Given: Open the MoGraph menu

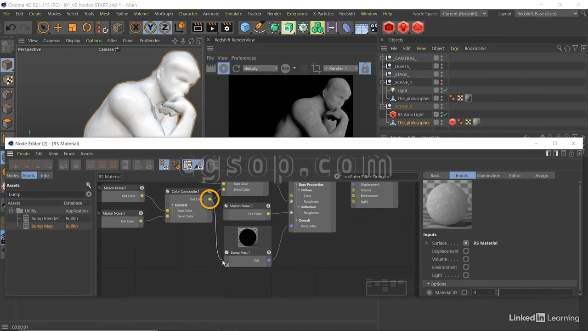Looking at the screenshot, I should coord(163,14).
